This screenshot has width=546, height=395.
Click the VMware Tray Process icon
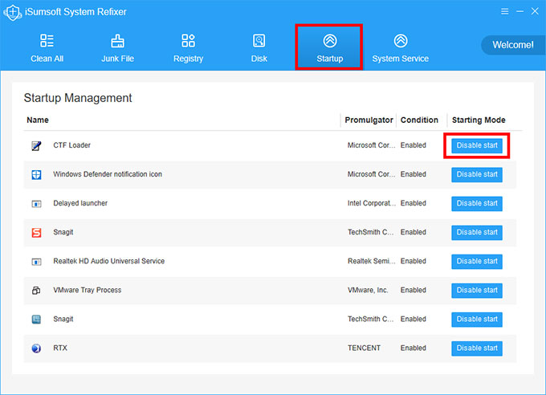tap(36, 290)
